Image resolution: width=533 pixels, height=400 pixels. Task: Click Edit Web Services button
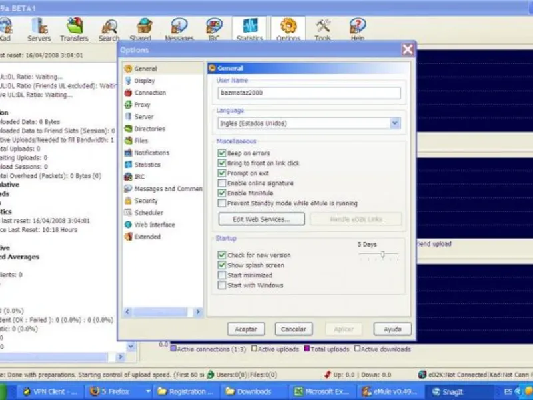pos(261,219)
